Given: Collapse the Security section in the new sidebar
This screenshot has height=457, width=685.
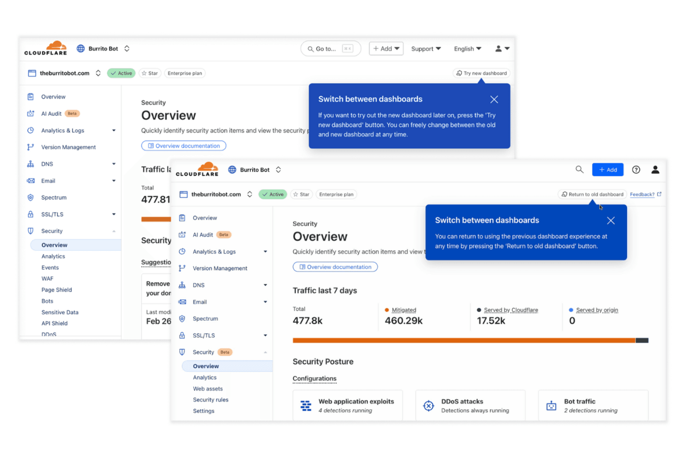Looking at the screenshot, I should [x=265, y=352].
